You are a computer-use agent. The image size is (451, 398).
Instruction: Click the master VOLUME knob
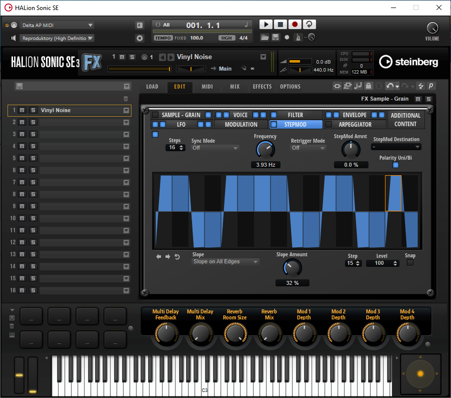[x=432, y=28]
